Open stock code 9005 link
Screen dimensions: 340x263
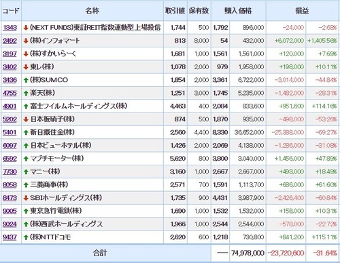click(10, 211)
